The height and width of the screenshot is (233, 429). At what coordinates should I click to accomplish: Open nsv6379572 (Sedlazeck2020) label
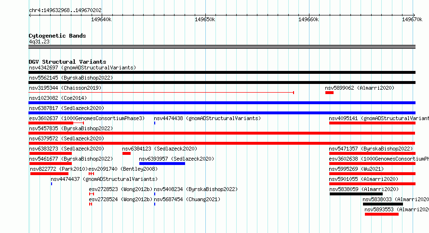[x=67, y=138]
